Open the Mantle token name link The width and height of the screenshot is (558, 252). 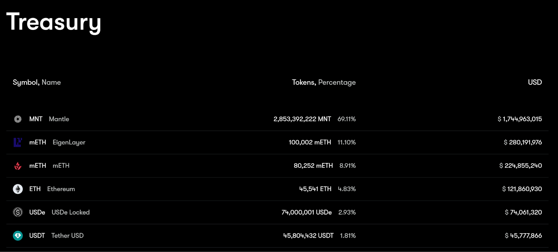pyautogui.click(x=59, y=119)
